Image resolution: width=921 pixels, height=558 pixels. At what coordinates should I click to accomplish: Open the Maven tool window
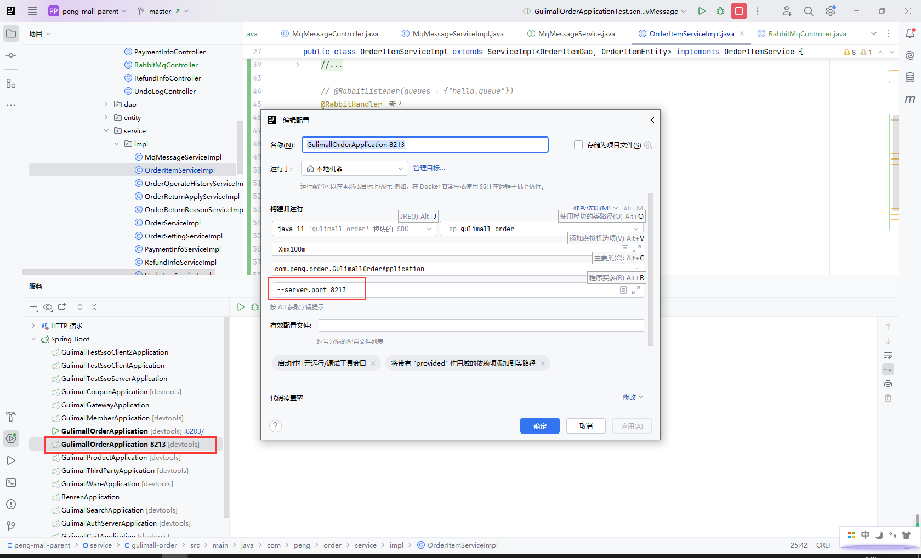(910, 99)
